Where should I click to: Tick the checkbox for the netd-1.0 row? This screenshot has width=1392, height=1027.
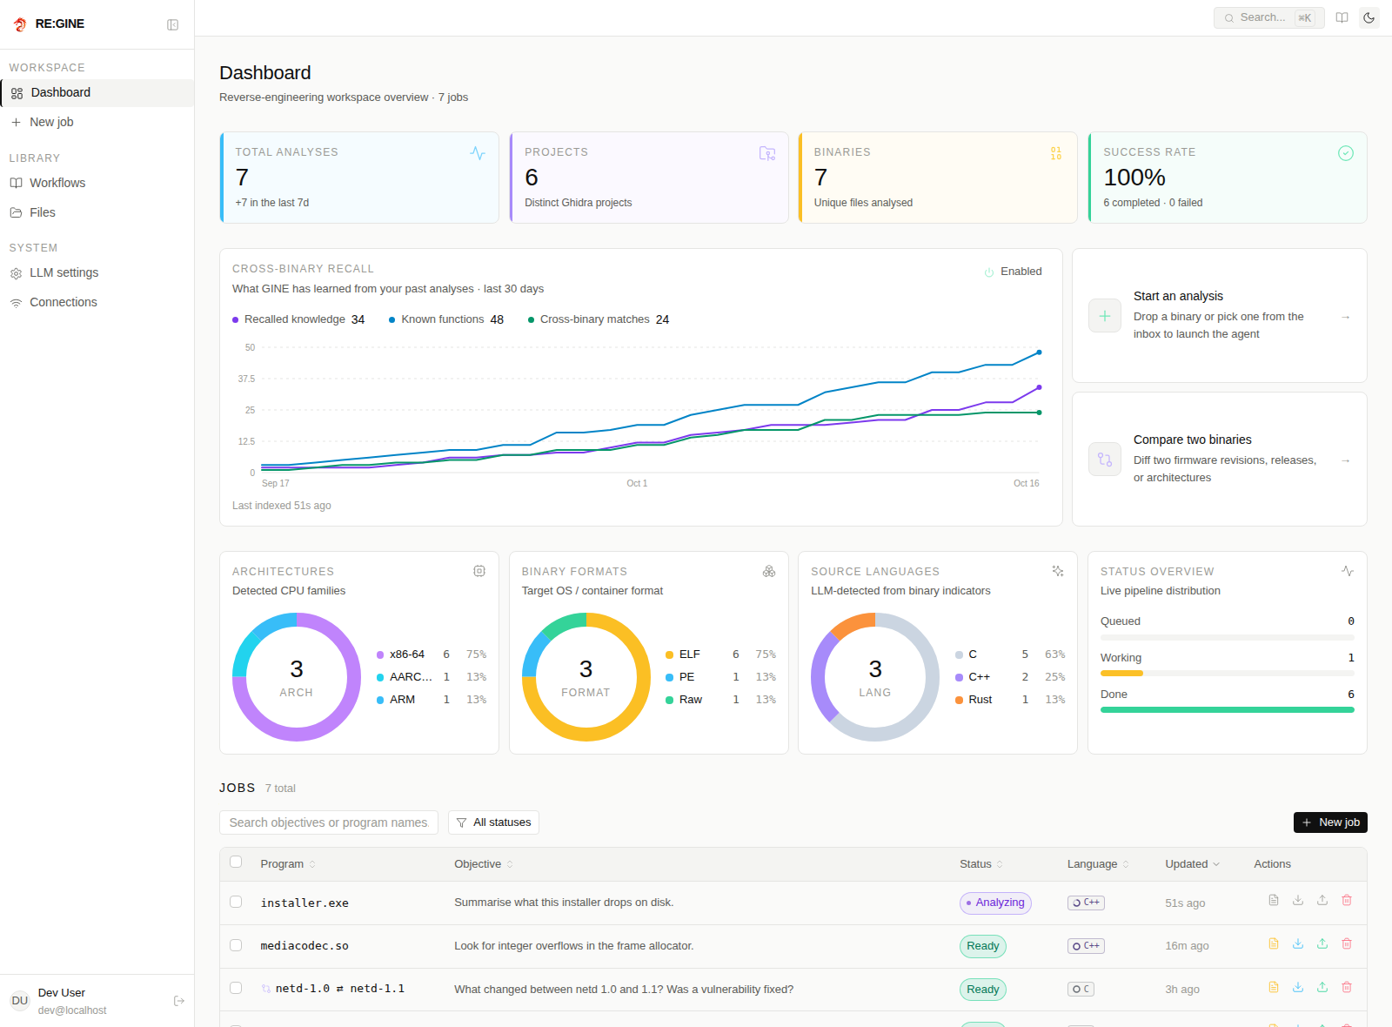coord(236,988)
